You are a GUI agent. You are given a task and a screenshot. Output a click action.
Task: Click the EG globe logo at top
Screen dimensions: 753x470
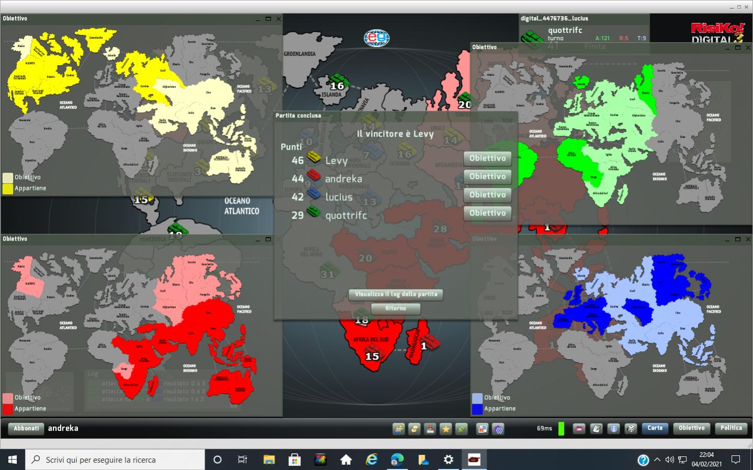click(377, 38)
